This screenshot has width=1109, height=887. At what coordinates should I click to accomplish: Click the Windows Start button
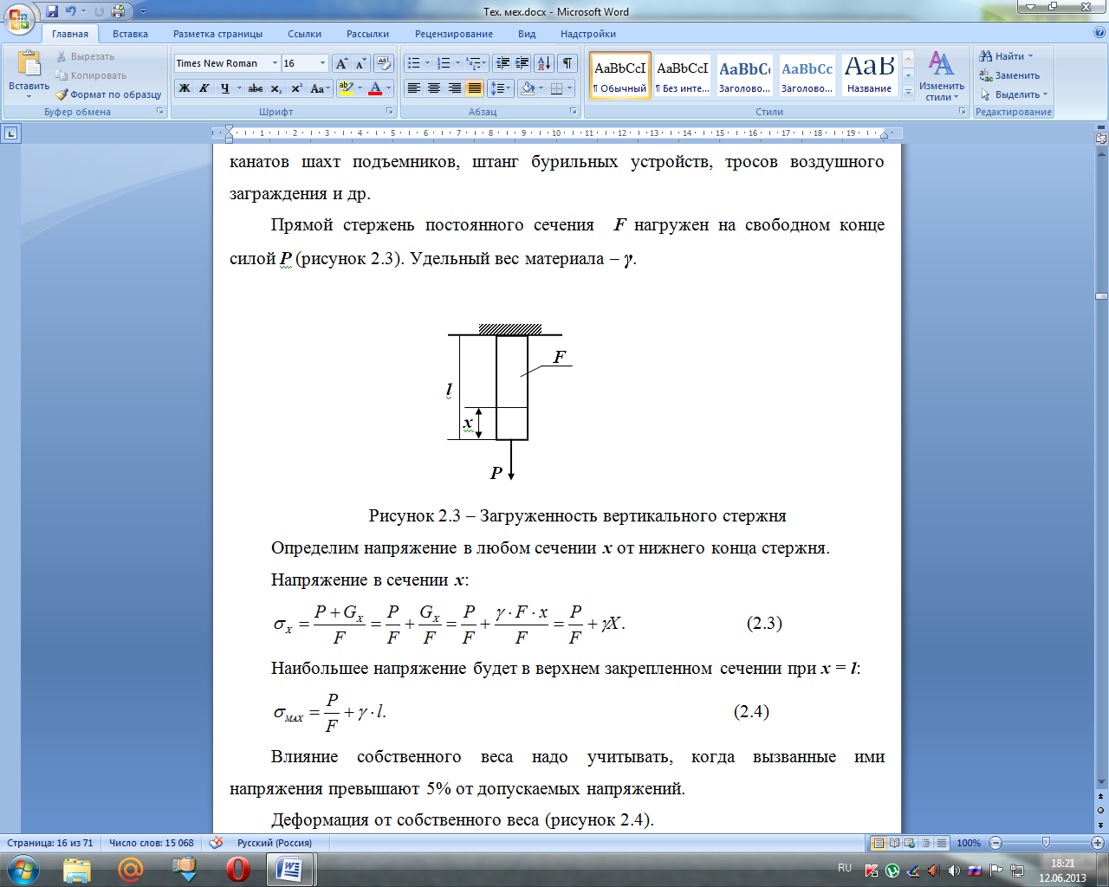coord(23,869)
